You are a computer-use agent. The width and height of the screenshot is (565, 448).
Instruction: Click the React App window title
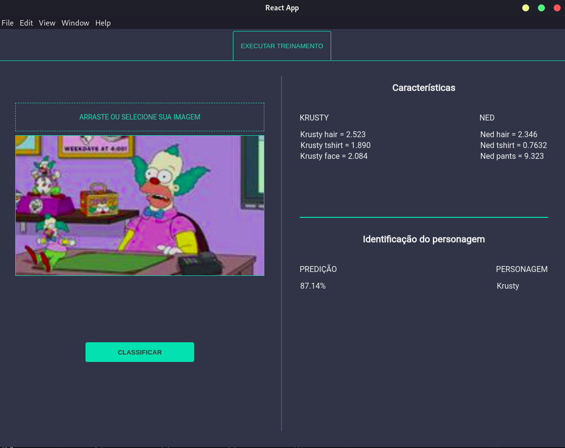click(282, 8)
